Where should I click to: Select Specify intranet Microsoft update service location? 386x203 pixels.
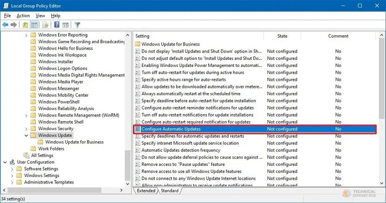coord(190,143)
